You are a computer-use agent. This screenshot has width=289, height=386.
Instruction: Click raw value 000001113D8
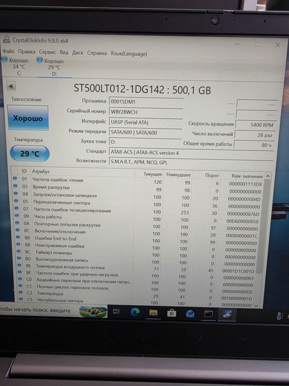(246, 184)
